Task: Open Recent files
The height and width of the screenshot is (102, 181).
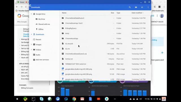Action: point(38,39)
